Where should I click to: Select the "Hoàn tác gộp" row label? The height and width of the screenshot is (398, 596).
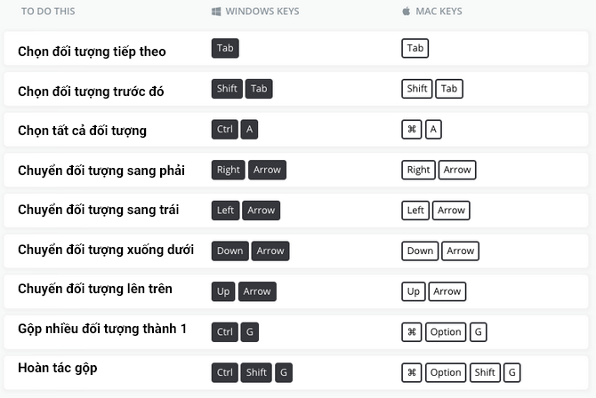coord(57,368)
